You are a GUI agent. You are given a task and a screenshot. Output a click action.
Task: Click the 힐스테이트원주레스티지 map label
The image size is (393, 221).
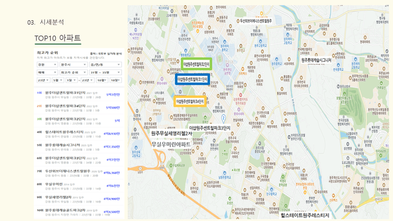tap(305, 215)
